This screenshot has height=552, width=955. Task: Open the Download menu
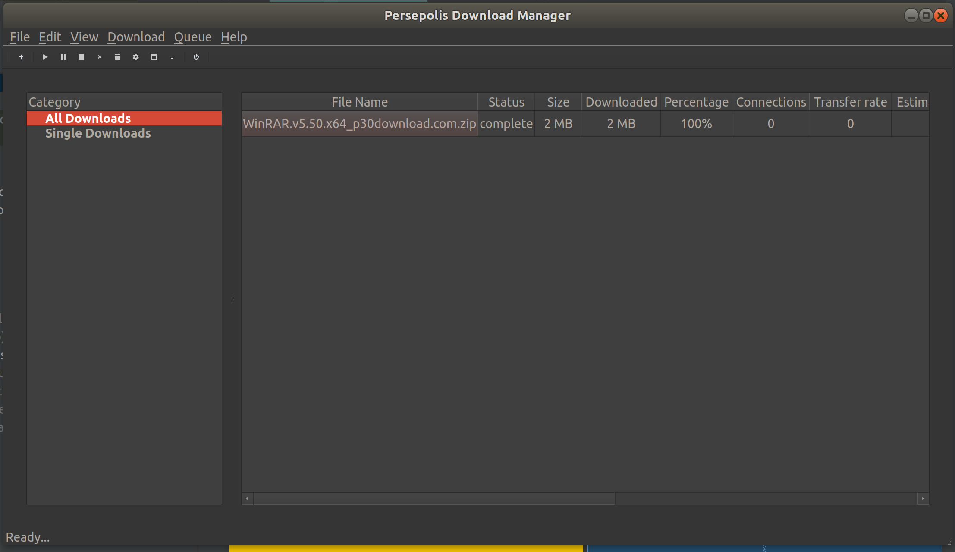pos(136,37)
